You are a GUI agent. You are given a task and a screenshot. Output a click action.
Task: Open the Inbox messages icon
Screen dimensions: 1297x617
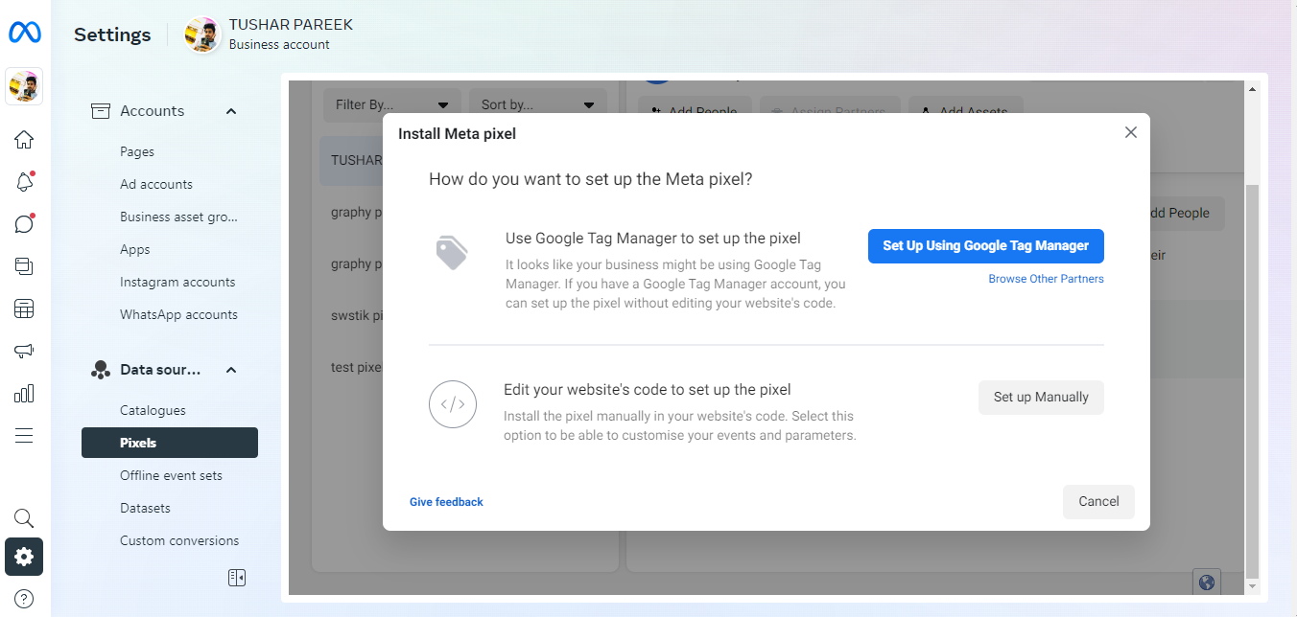23,223
